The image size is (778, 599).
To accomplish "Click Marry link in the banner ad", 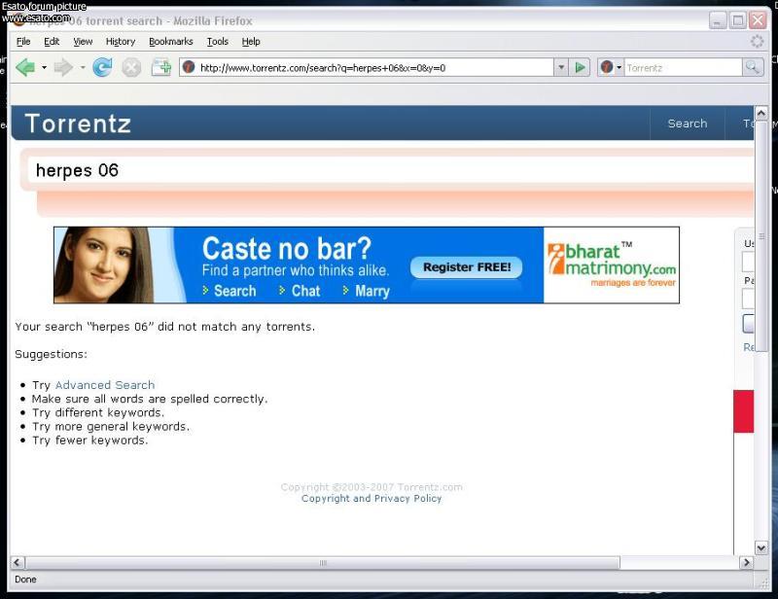I will tap(367, 291).
